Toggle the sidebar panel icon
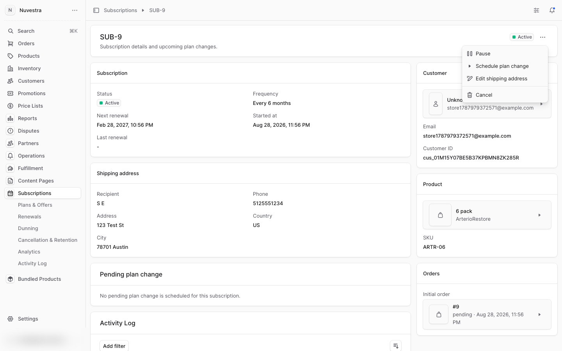Screen dimensions: 562x351 (x=96, y=10)
